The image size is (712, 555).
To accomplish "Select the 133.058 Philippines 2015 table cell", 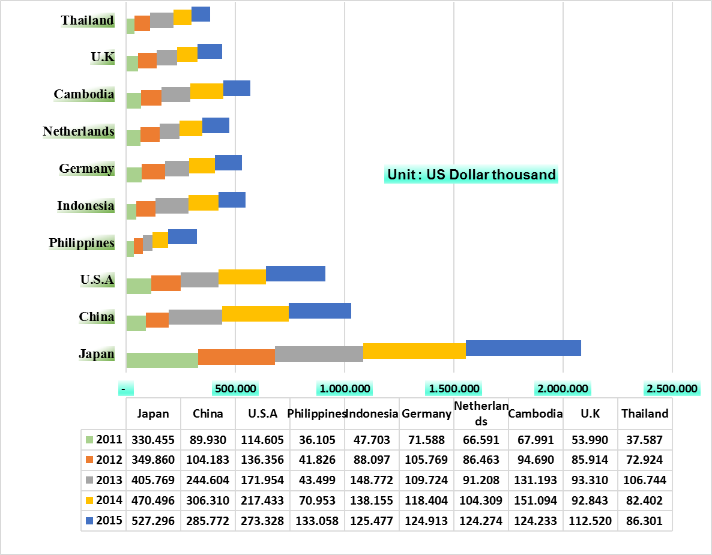I will tap(317, 521).
